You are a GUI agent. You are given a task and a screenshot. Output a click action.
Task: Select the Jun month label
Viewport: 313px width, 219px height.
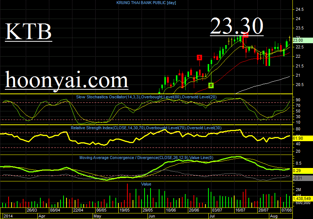(x=152, y=216)
